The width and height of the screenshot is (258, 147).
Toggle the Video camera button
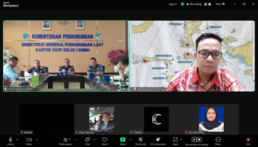coord(29,141)
